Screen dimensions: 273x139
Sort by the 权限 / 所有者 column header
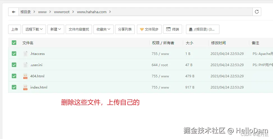[x=163, y=43]
